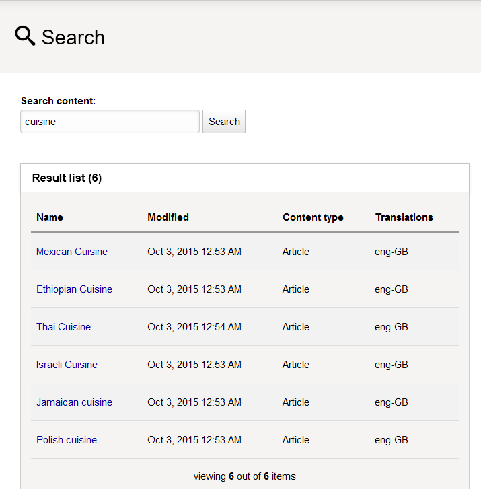Open the Mexican Cuisine article link
Viewport: 481px width, 489px height.
[72, 252]
